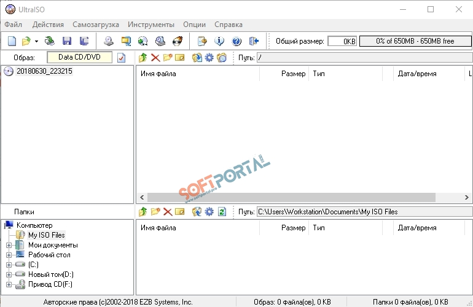Viewport: 473px width, 307px height.
Task: Click the Up folder icon in image toolbar
Action: 143,58
